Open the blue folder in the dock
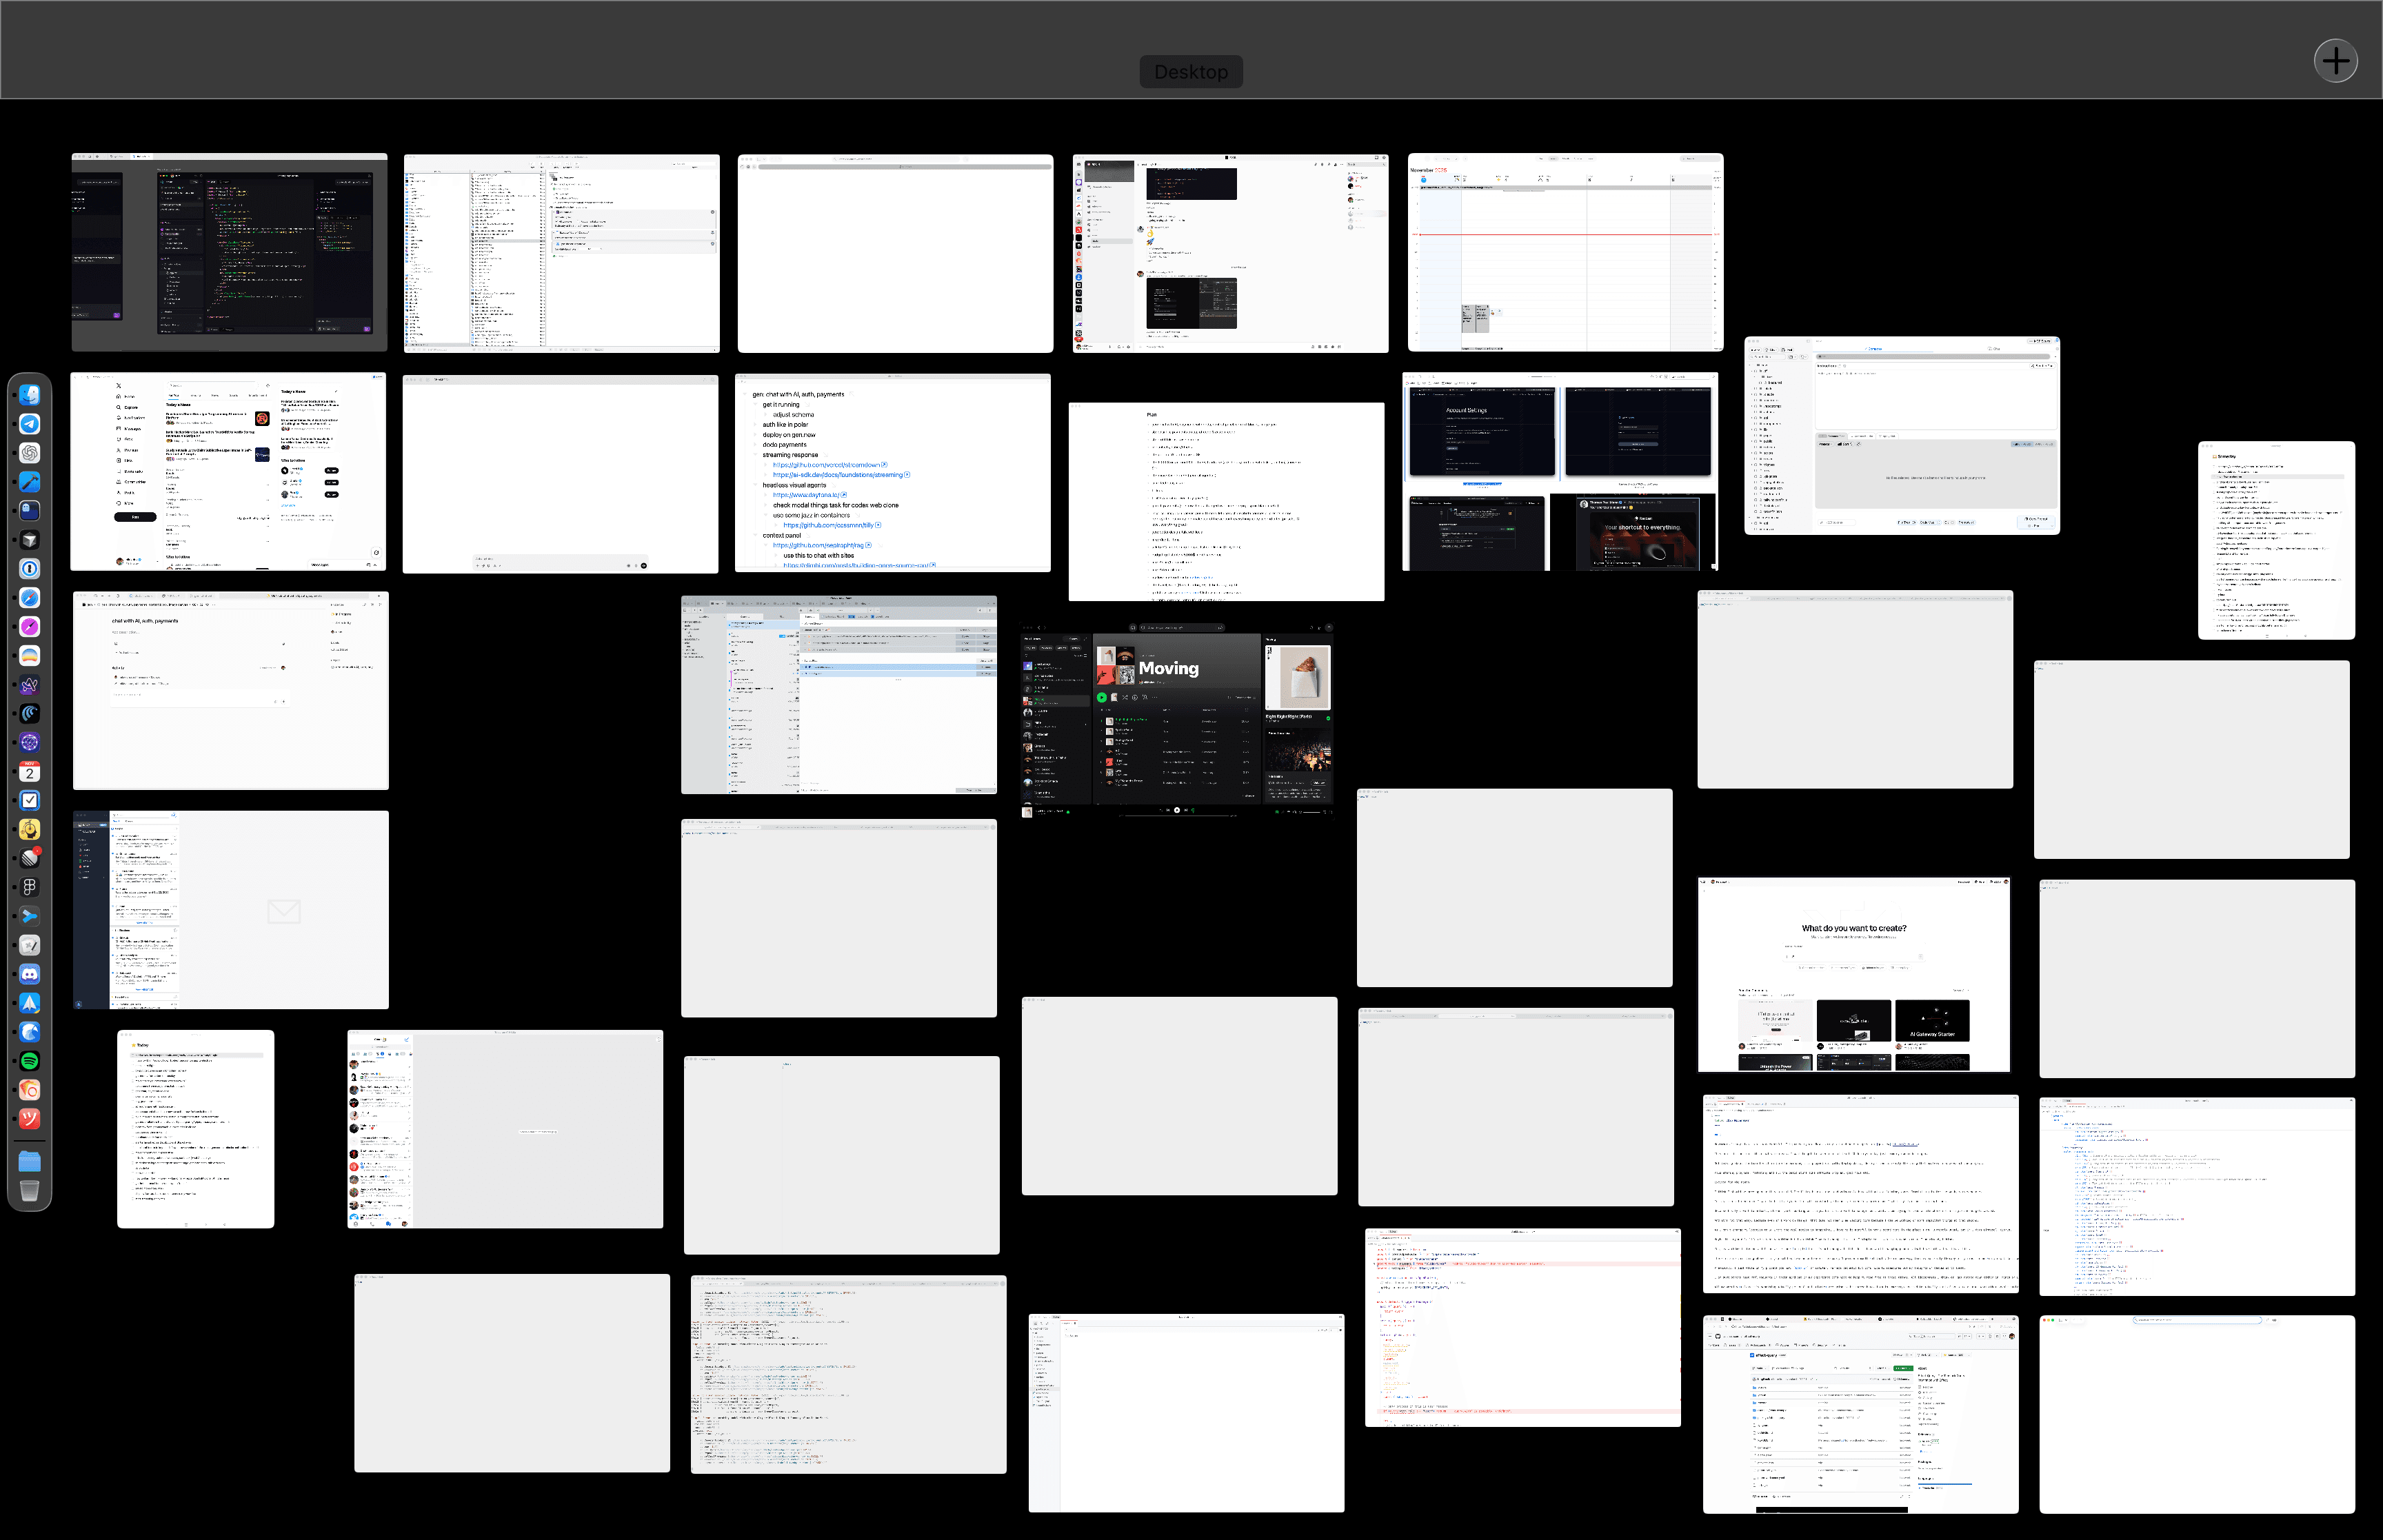Screen dimensions: 2383x1540 point(30,1162)
